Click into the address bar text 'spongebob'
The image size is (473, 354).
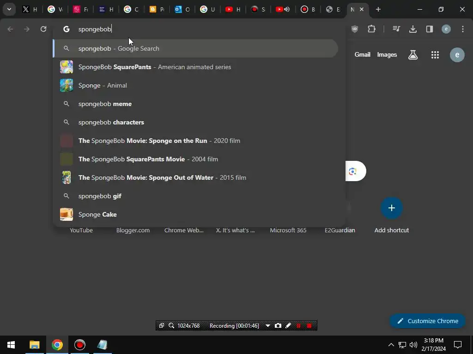tap(95, 29)
